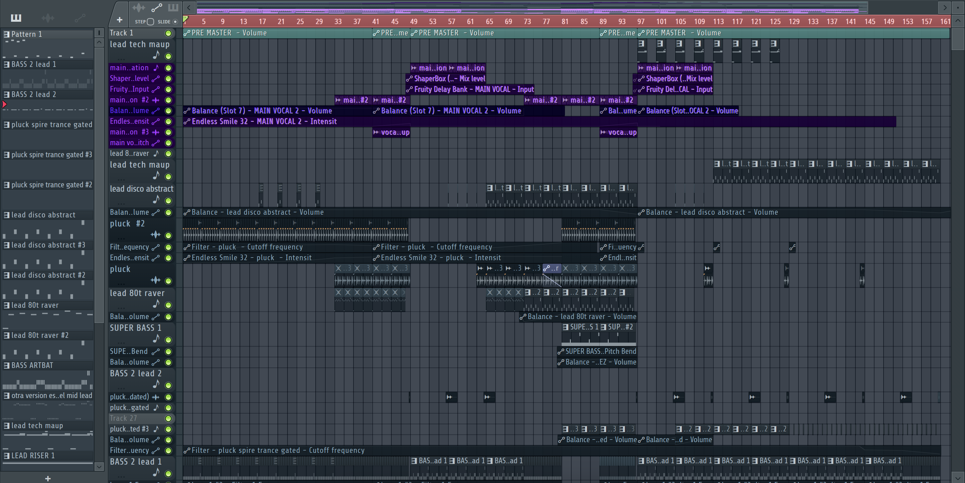Open Balance - lead 80t raver clip menu
Viewport: 965px width, 483px height.
click(523, 317)
